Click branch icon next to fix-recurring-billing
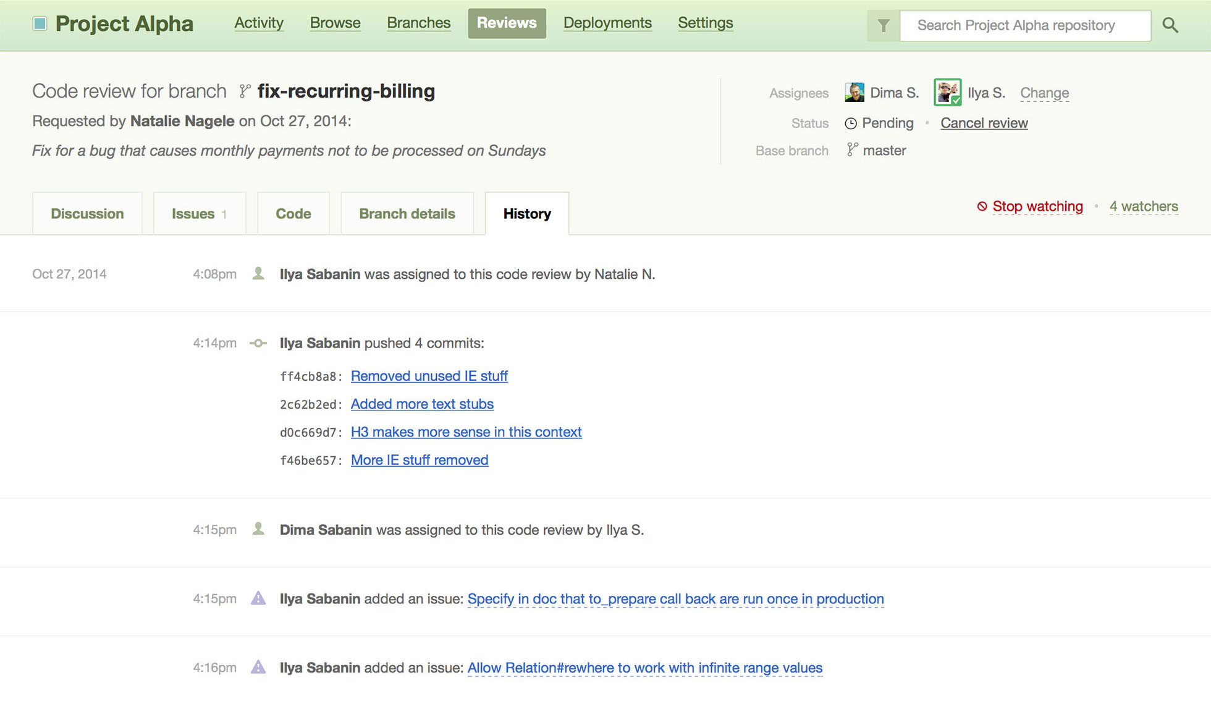The image size is (1211, 701). point(245,91)
